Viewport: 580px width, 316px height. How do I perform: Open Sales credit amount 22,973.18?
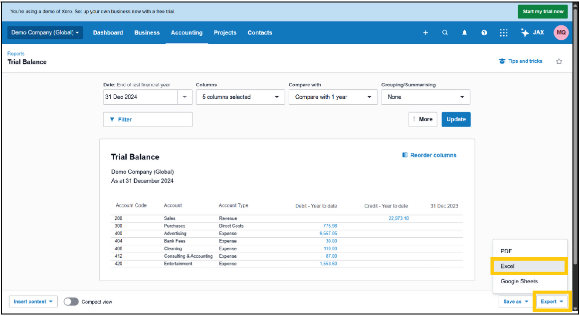click(x=398, y=218)
